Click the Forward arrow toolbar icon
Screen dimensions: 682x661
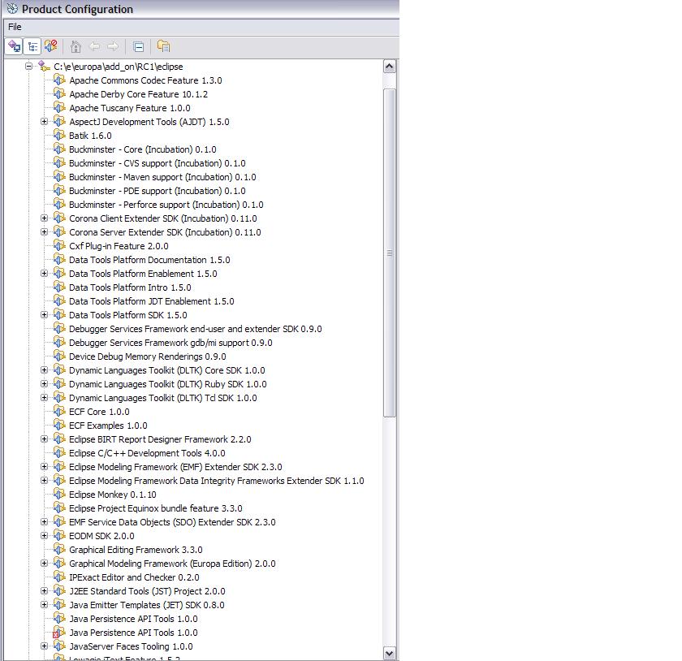pyautogui.click(x=113, y=46)
